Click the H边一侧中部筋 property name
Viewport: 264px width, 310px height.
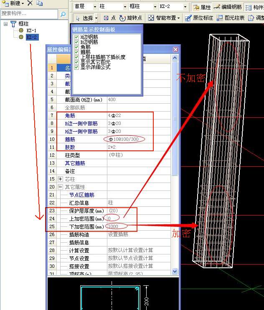pos(81,132)
